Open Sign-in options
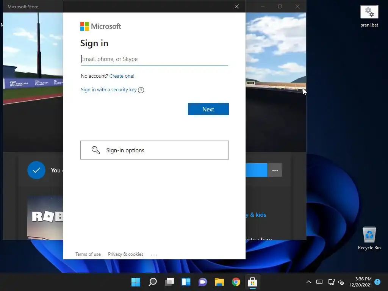The height and width of the screenshot is (291, 388). 155,150
